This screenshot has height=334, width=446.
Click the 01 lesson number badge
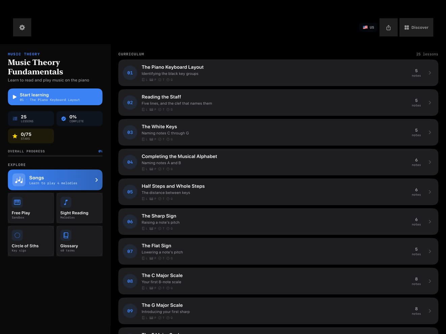130,73
